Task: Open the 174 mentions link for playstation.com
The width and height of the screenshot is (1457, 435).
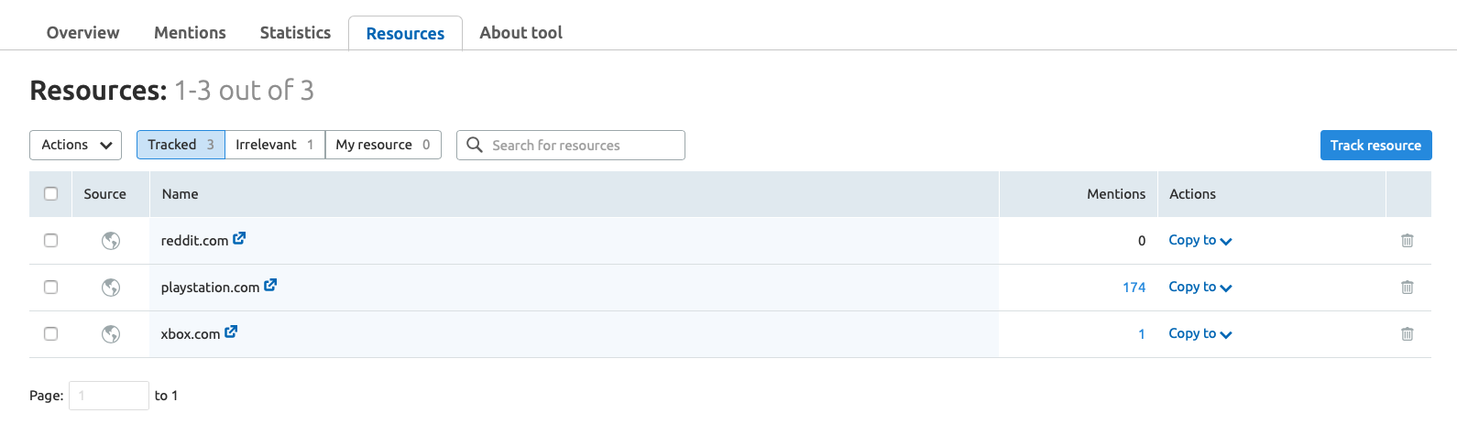Action: click(x=1134, y=288)
